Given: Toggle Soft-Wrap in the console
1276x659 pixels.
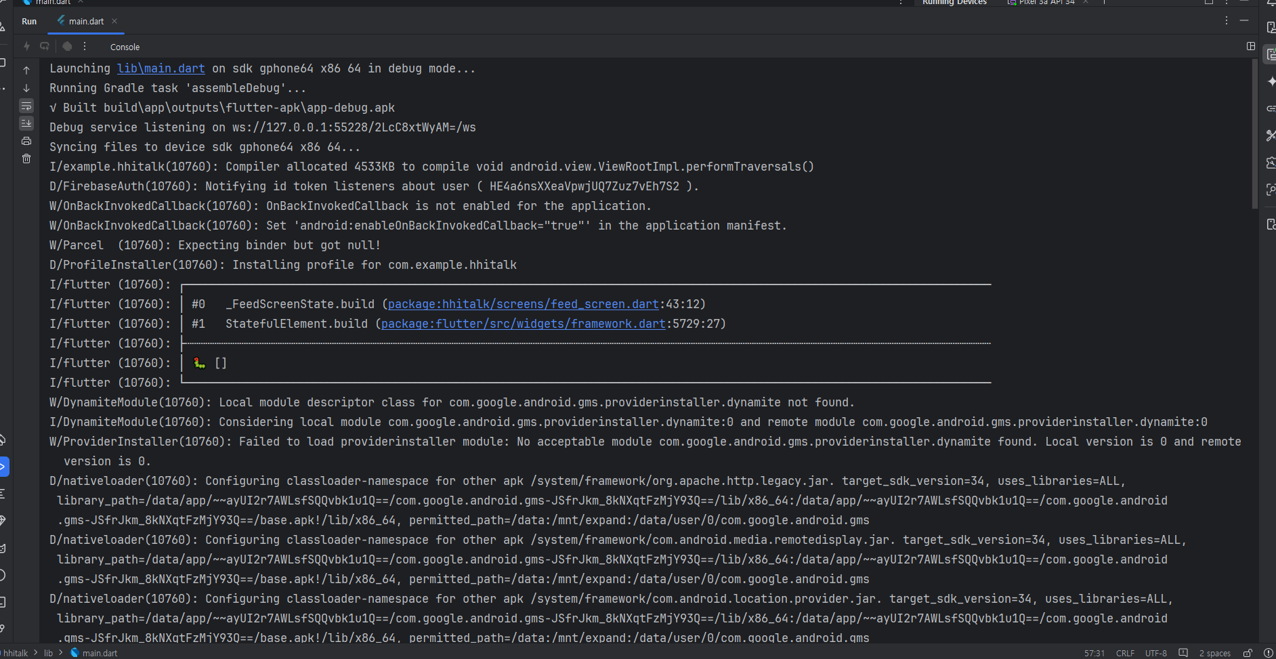Looking at the screenshot, I should coord(26,106).
